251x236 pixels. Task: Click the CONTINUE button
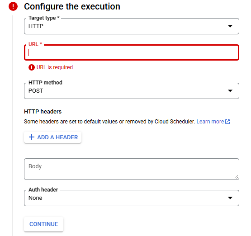pos(44,224)
